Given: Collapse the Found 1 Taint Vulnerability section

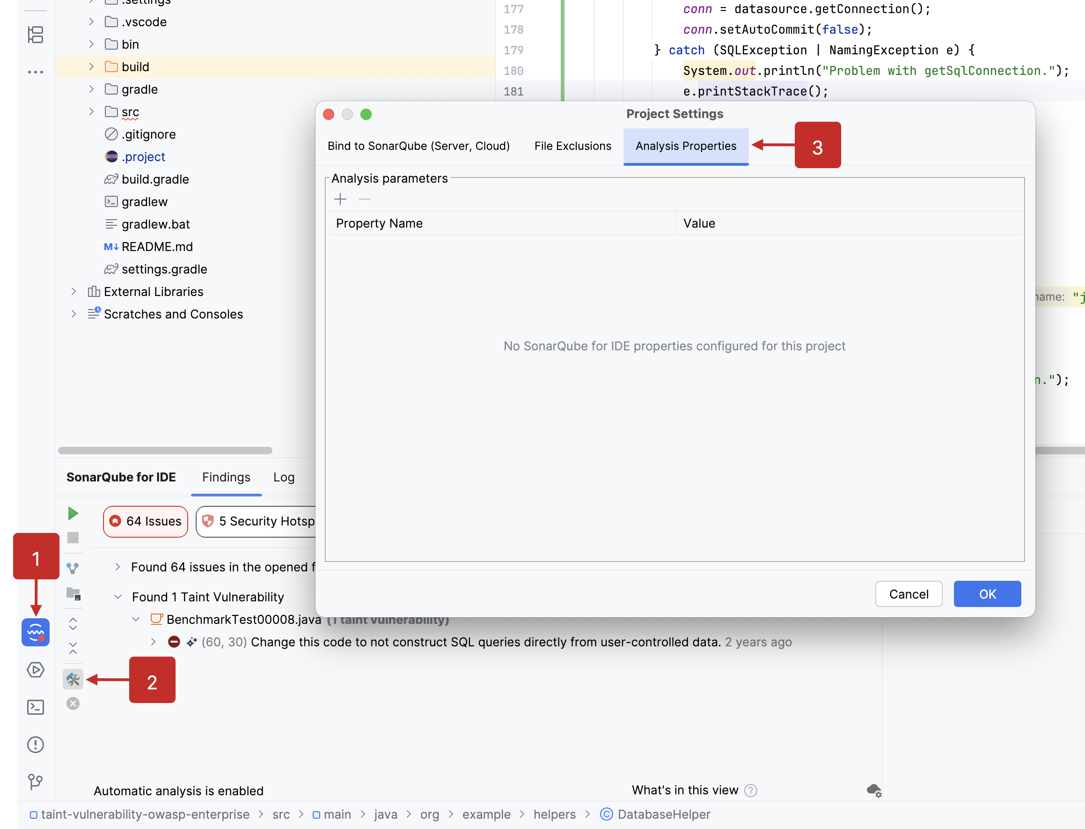Looking at the screenshot, I should (x=118, y=597).
